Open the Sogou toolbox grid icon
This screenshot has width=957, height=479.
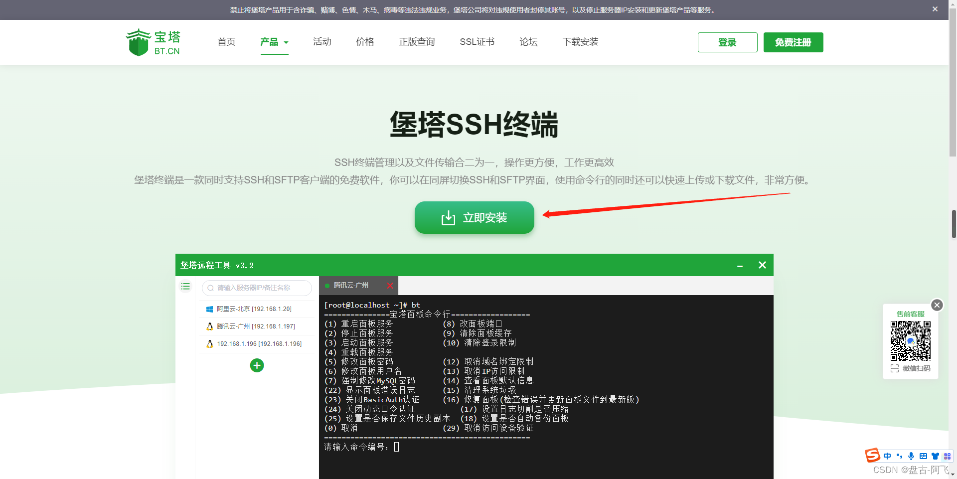tap(947, 456)
